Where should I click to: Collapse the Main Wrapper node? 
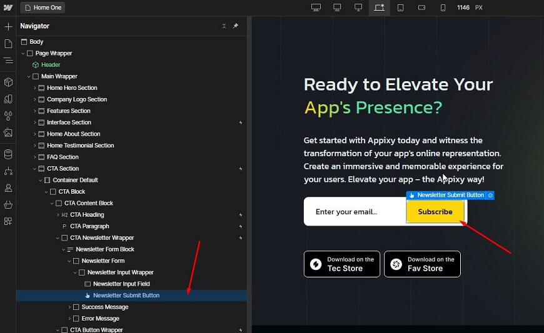pyautogui.click(x=29, y=76)
